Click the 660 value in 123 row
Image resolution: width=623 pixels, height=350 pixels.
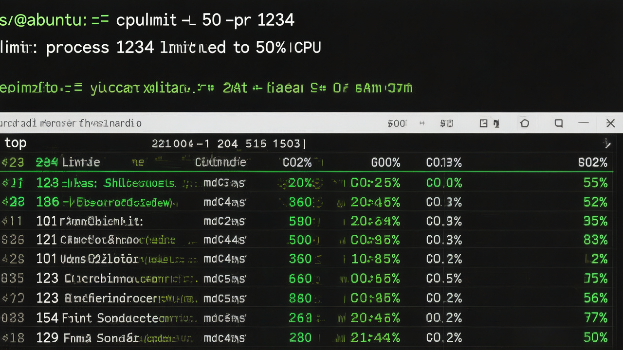[x=300, y=279]
